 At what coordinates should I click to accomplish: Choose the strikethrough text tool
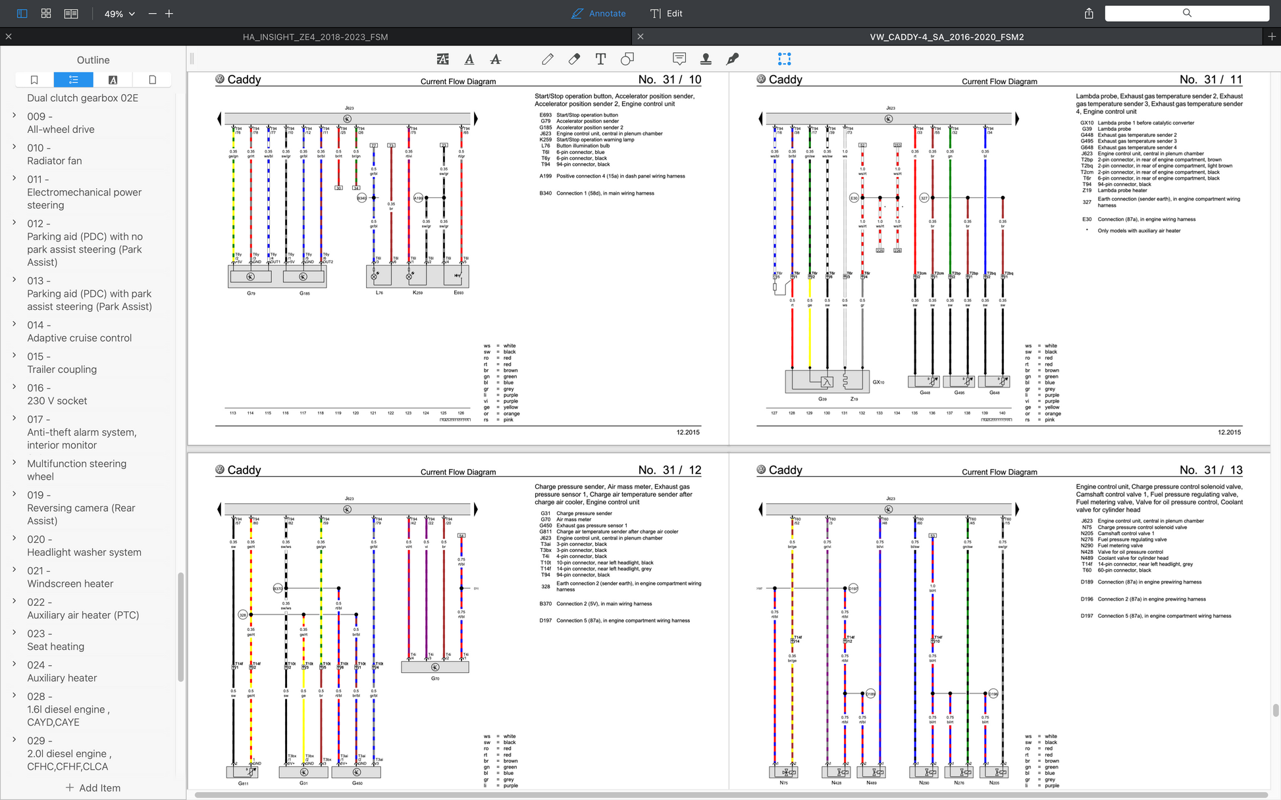[496, 59]
